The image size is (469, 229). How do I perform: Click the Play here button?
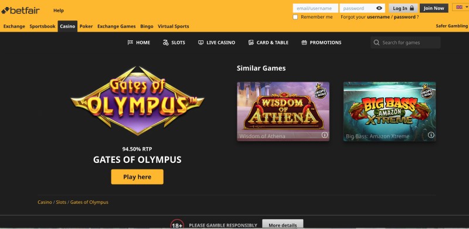click(x=137, y=177)
